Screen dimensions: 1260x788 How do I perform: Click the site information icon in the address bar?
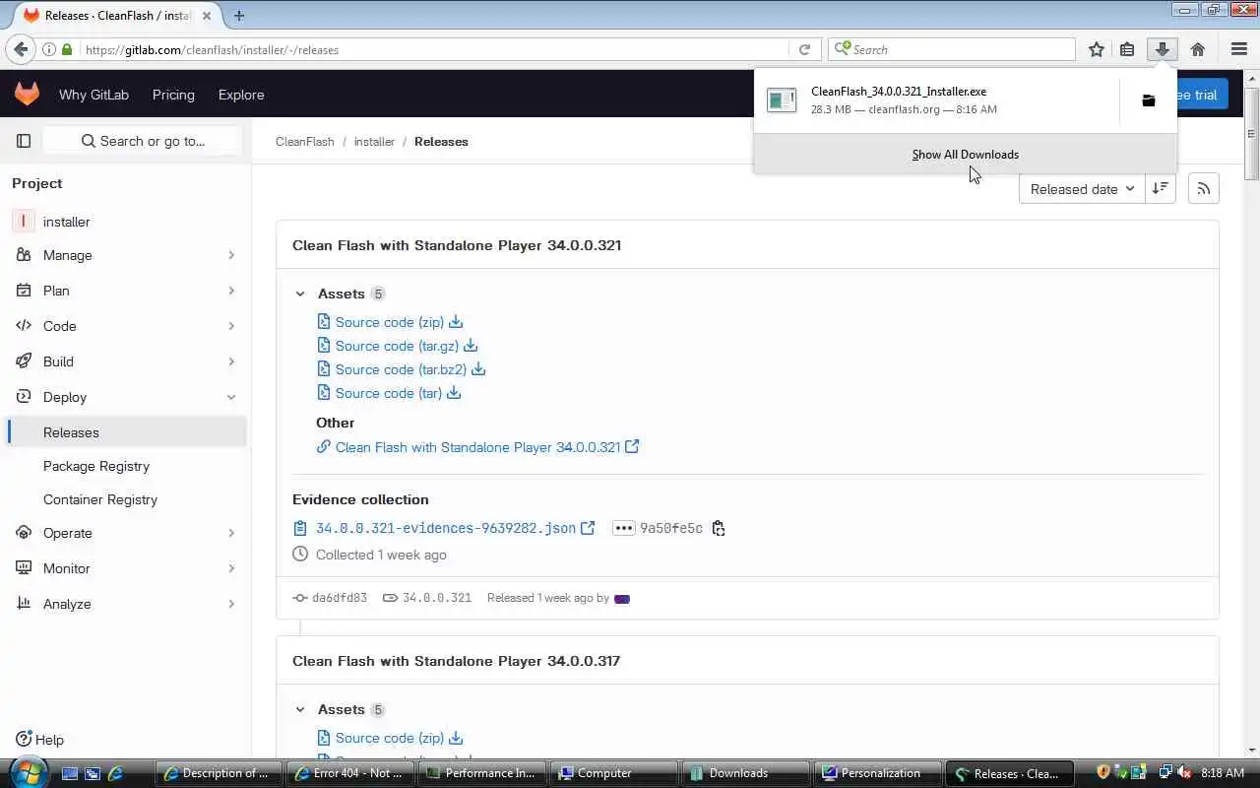pyautogui.click(x=48, y=49)
